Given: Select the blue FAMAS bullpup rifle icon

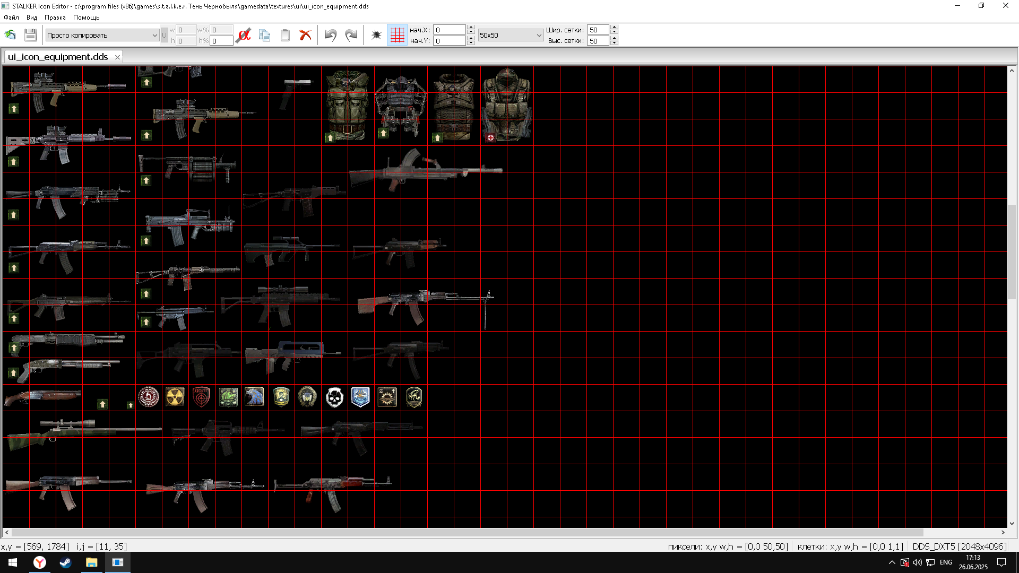Looking at the screenshot, I should (x=293, y=357).
